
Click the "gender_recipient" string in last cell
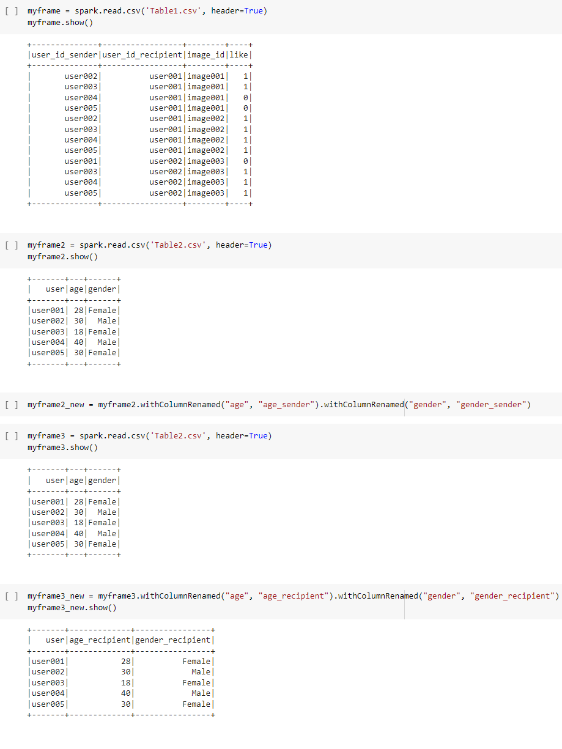coord(512,596)
